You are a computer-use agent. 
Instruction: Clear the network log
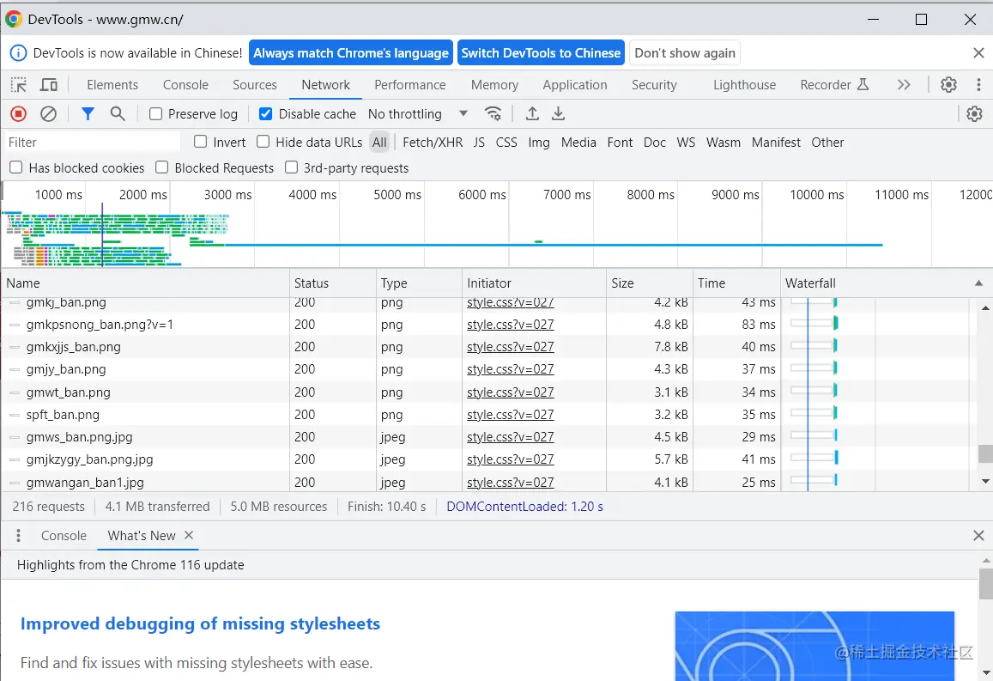point(49,113)
